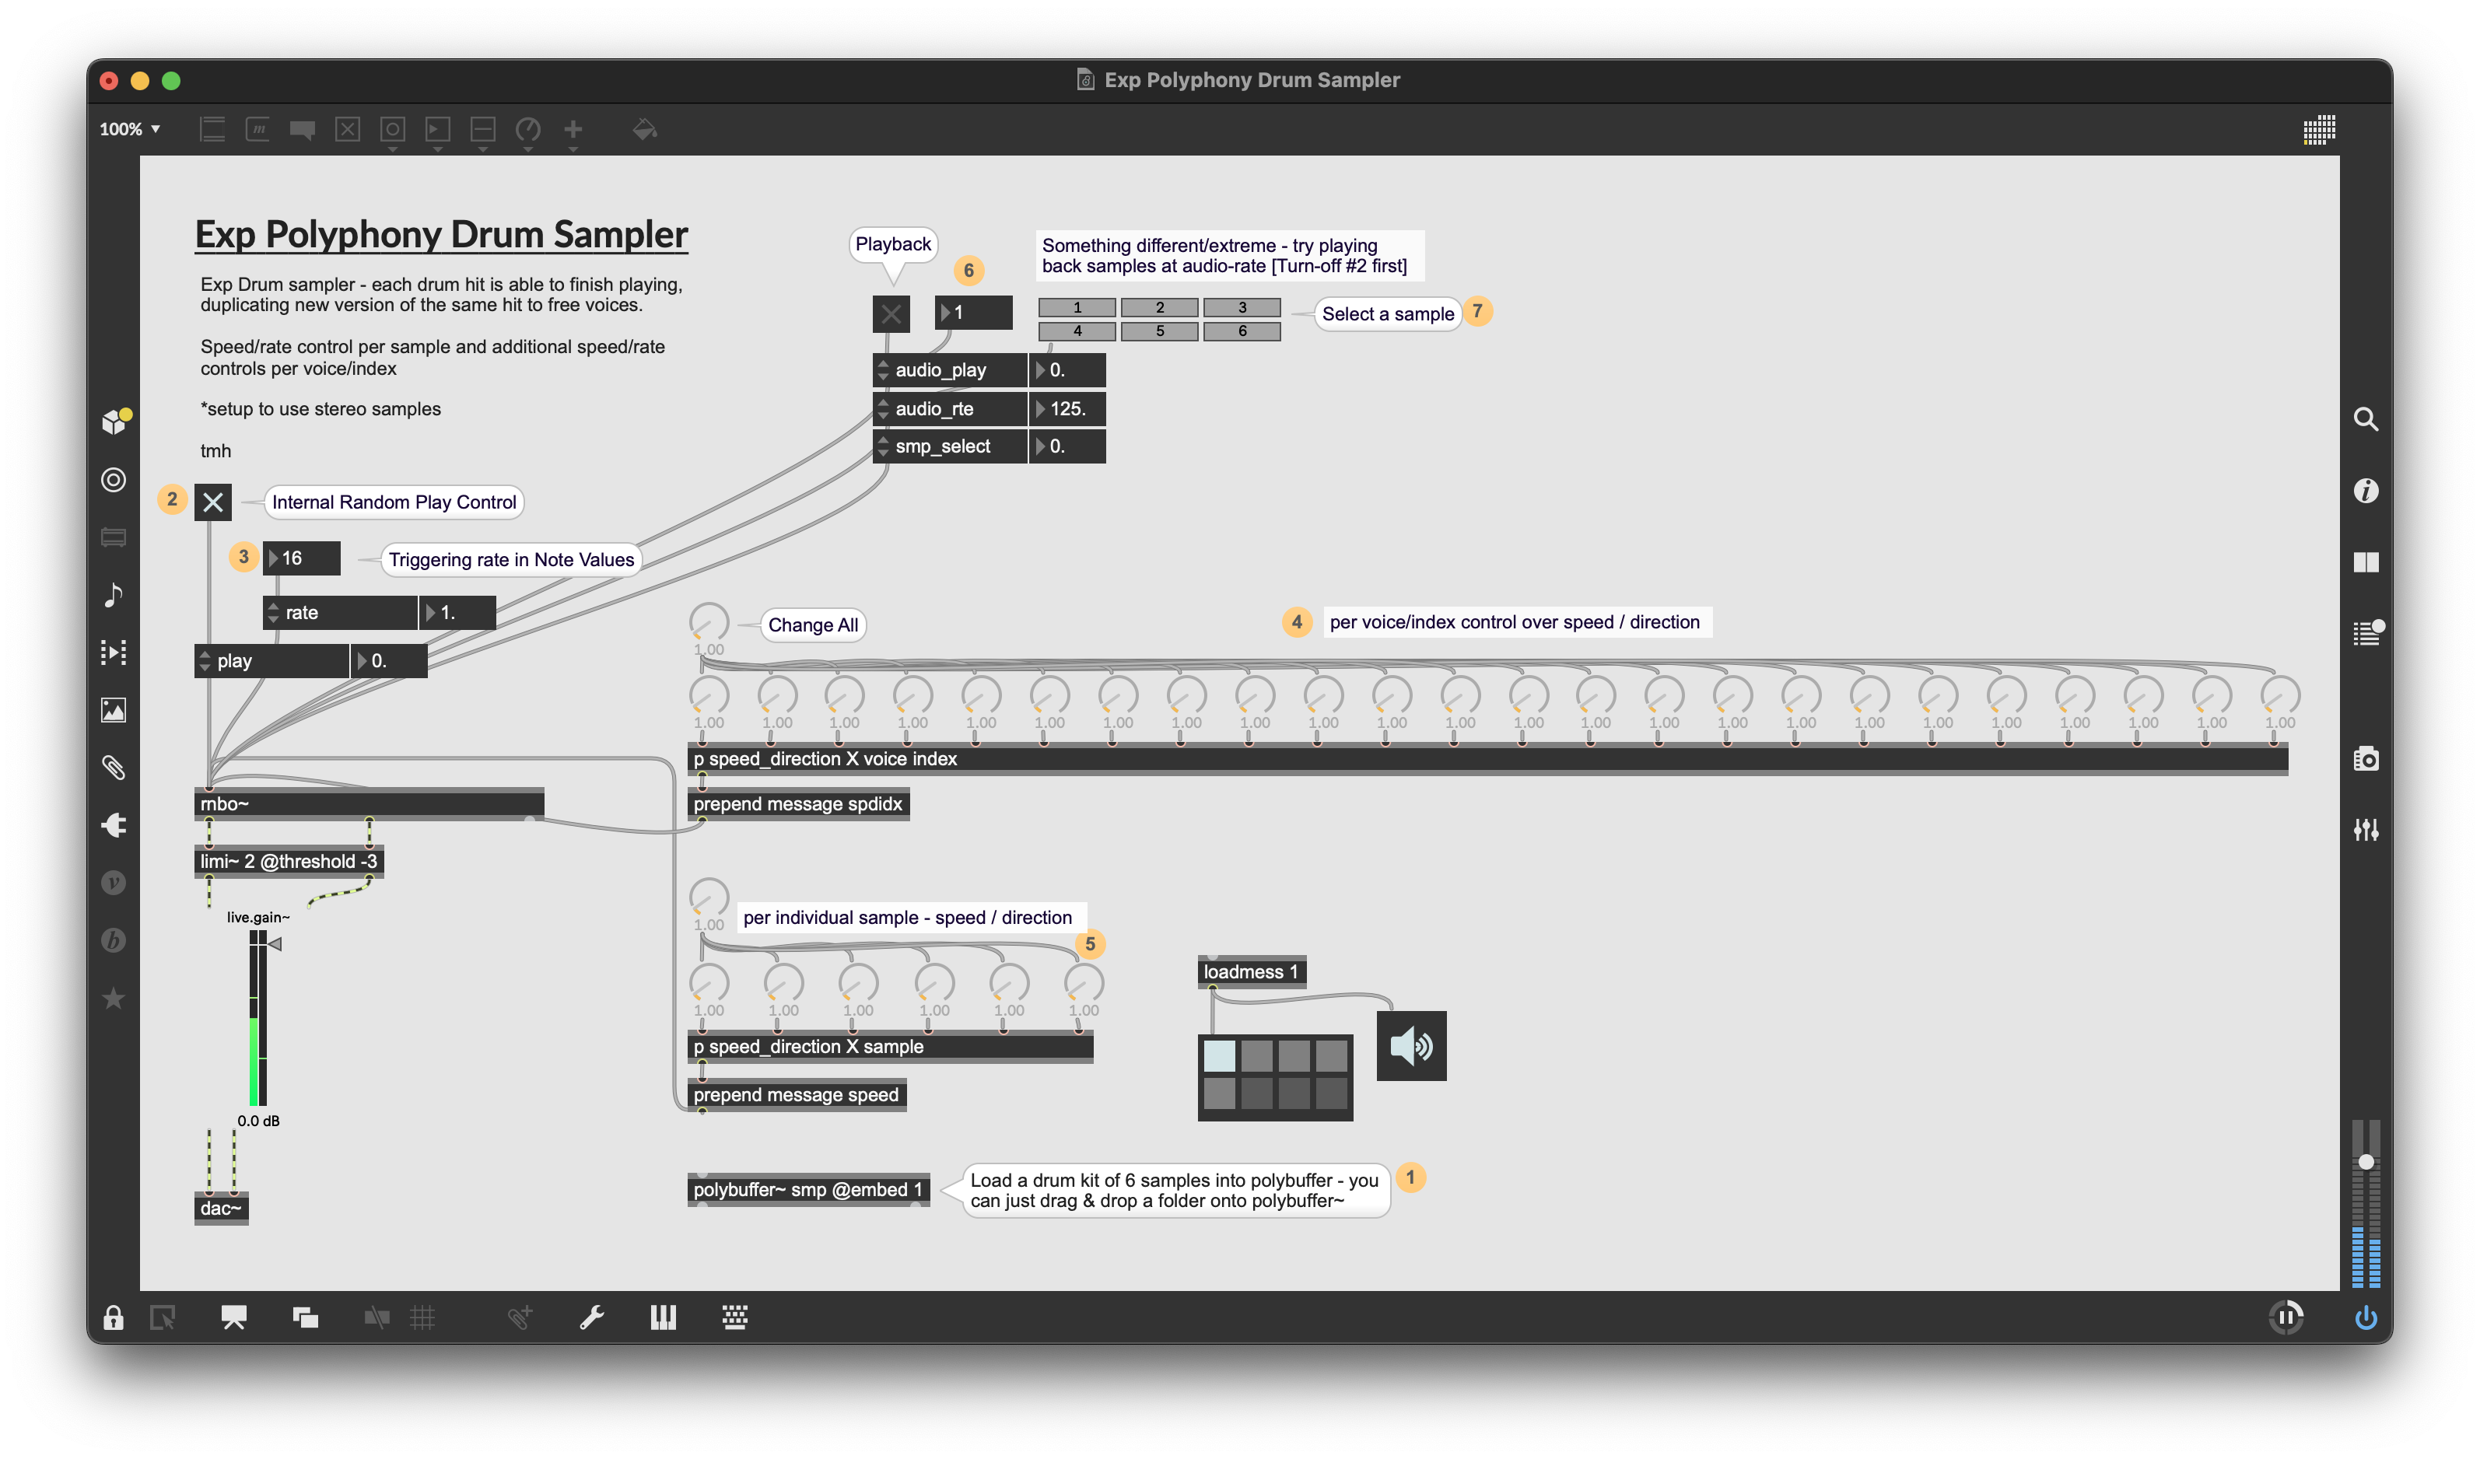Click the rate attribute stepper arrows

[x=272, y=612]
